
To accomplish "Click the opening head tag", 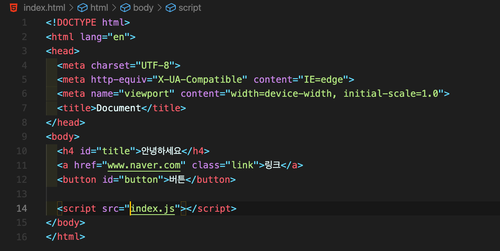I will (63, 51).
